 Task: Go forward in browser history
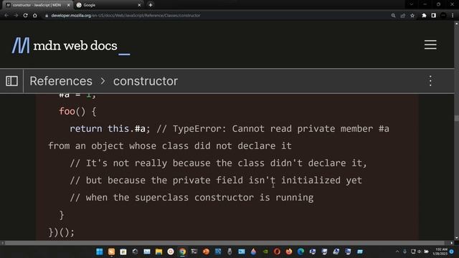[x=16, y=16]
